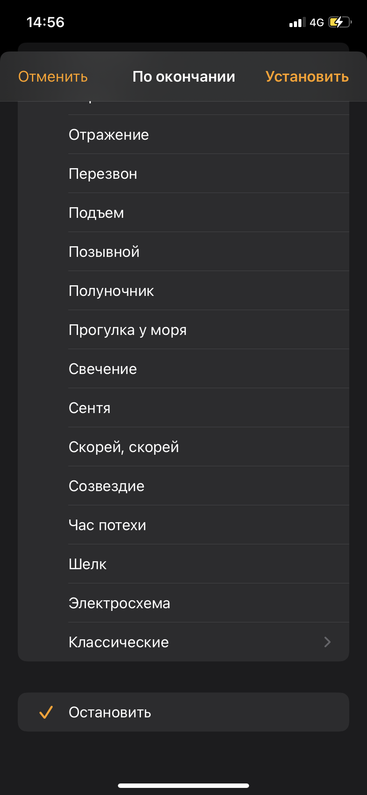Screen dimensions: 367x795
Task: Tap the orange checkmark next to Остановить
Action: tap(46, 712)
